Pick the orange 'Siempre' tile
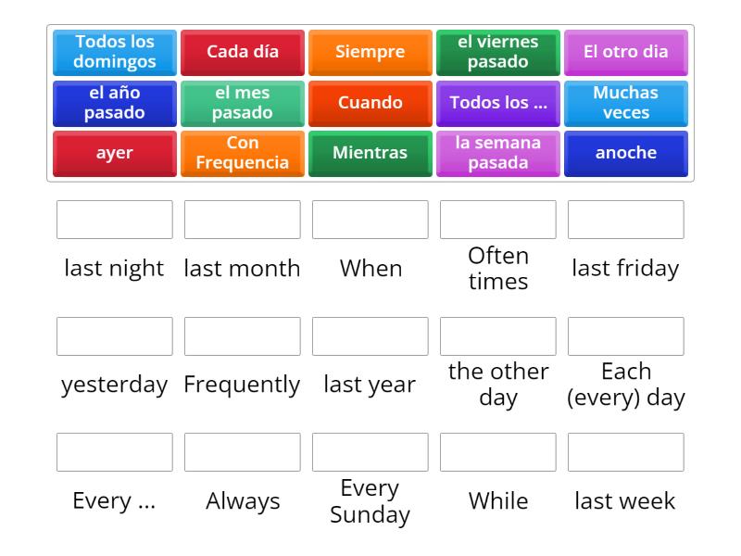The height and width of the screenshot is (556, 741). coord(370,52)
